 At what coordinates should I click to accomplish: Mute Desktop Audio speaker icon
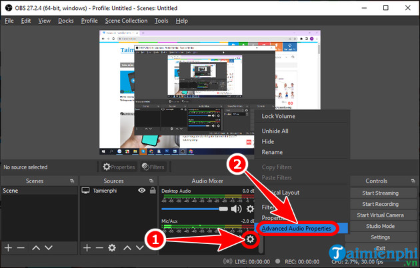(x=236, y=209)
